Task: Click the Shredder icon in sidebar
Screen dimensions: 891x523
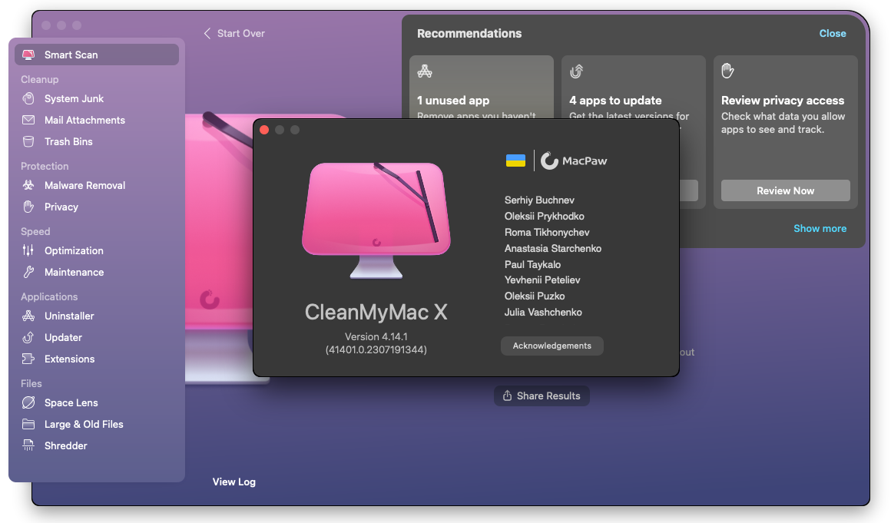Action: pyautogui.click(x=28, y=445)
